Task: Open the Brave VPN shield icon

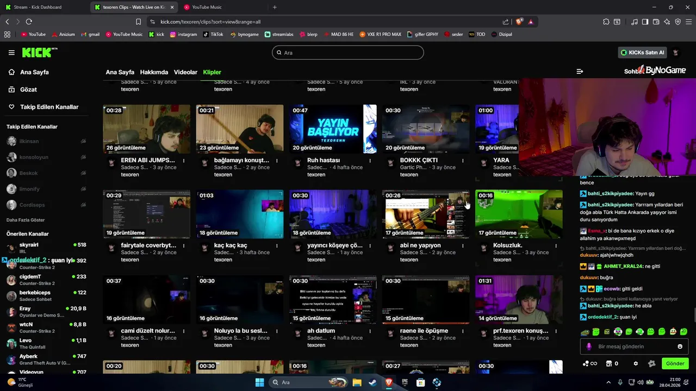Action: click(x=678, y=22)
